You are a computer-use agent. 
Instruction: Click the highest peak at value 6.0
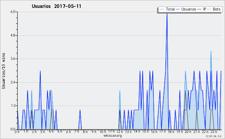pyautogui.click(x=167, y=14)
